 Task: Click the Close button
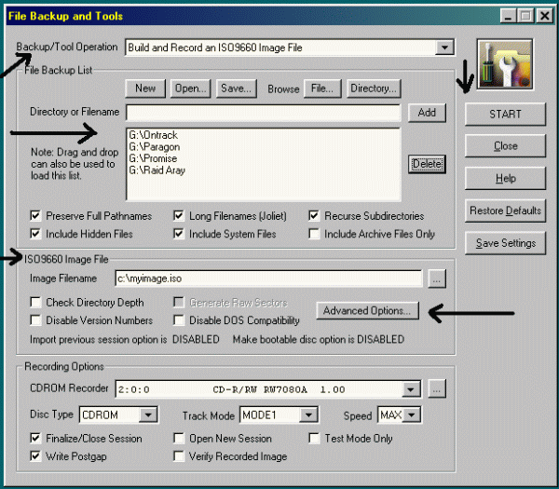505,146
